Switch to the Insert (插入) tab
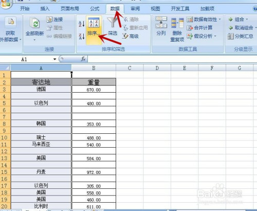257x211 pixels. click(45, 9)
